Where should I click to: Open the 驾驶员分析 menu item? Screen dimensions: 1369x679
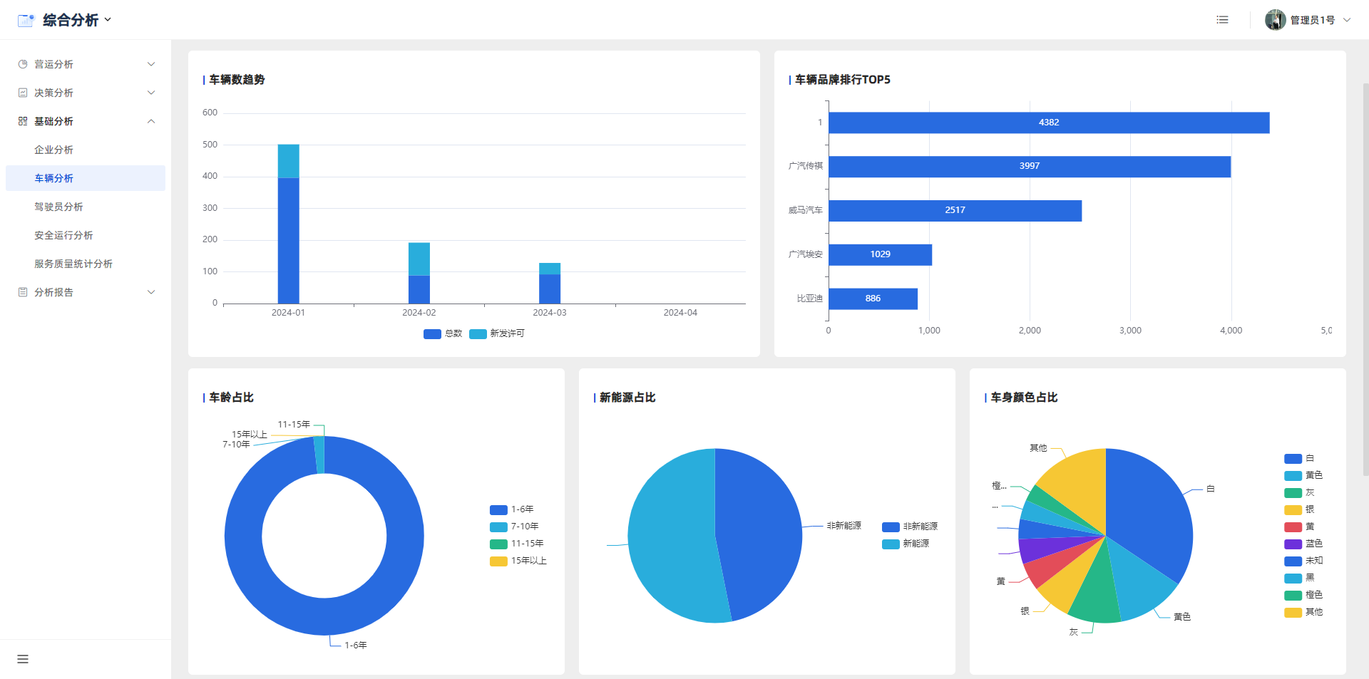click(x=58, y=207)
